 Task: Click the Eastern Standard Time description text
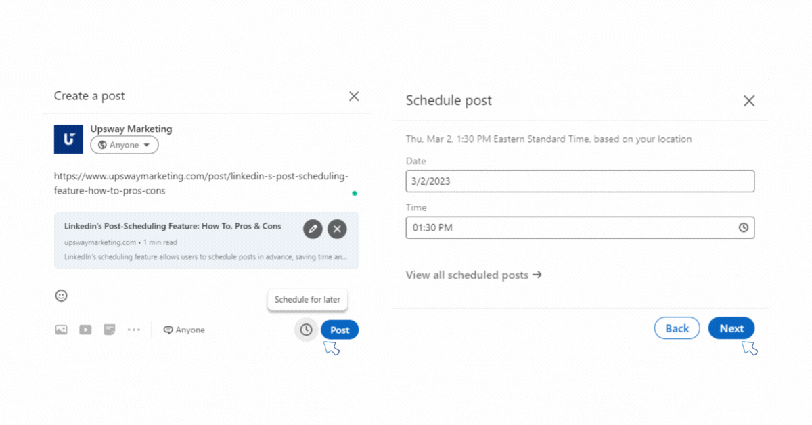[x=549, y=139]
